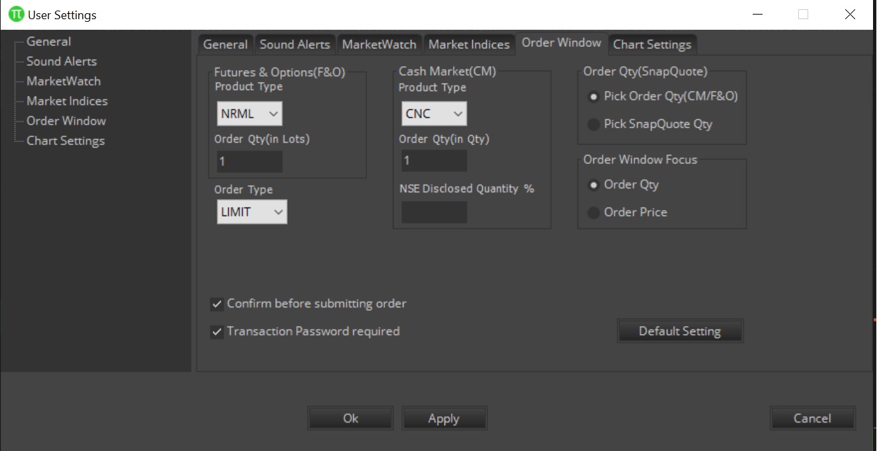Click the Apply button
The width and height of the screenshot is (877, 451).
pyautogui.click(x=444, y=419)
